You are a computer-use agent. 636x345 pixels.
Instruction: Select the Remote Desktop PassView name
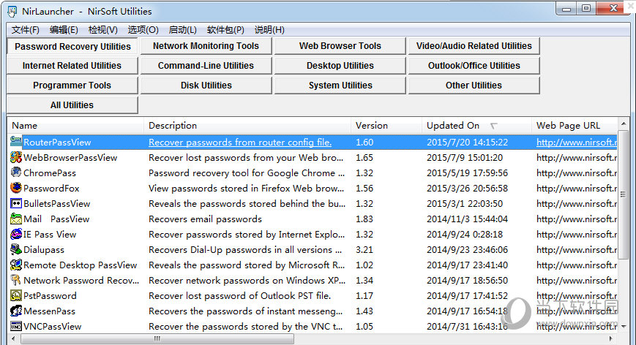pyautogui.click(x=81, y=265)
